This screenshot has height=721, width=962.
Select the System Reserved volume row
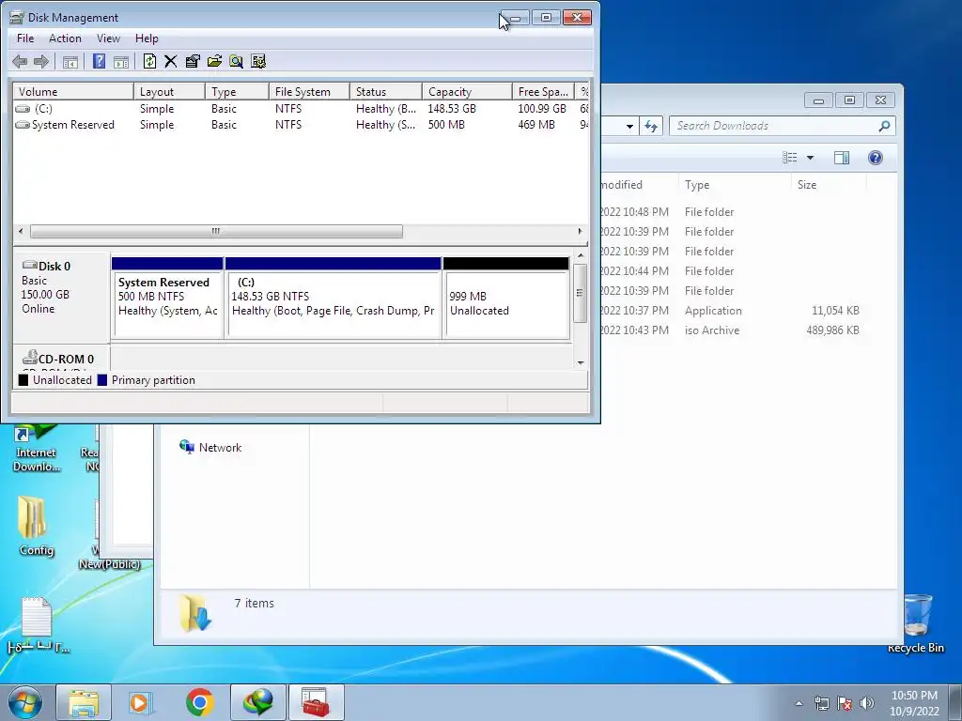(x=301, y=125)
